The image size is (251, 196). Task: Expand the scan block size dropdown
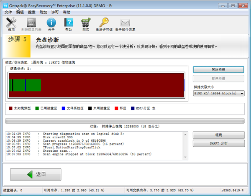tap(242, 93)
